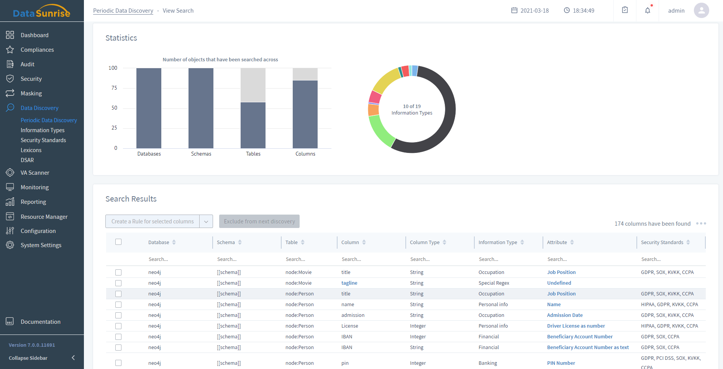This screenshot has width=723, height=369.
Task: Click the Dashboard grid icon in sidebar
Action: pos(10,35)
